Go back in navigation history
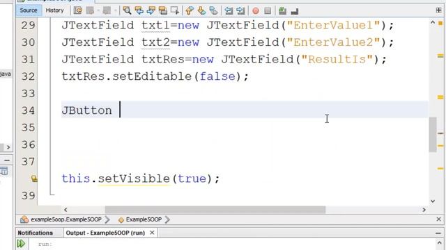 (90, 11)
